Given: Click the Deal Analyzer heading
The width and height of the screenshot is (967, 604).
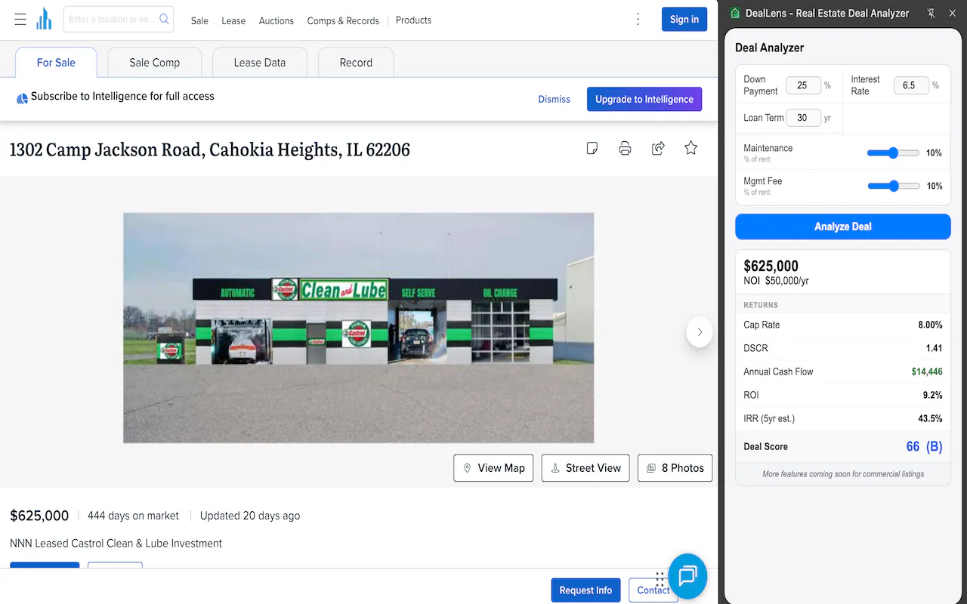Looking at the screenshot, I should point(769,48).
